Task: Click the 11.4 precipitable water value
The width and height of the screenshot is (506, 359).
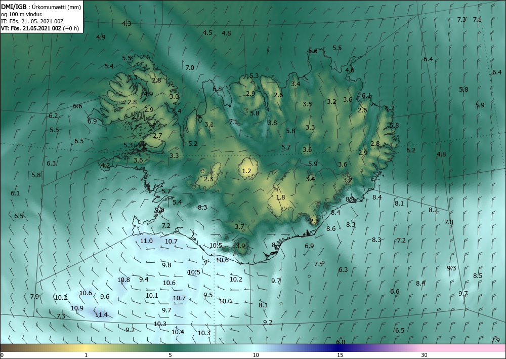Action: [x=101, y=315]
